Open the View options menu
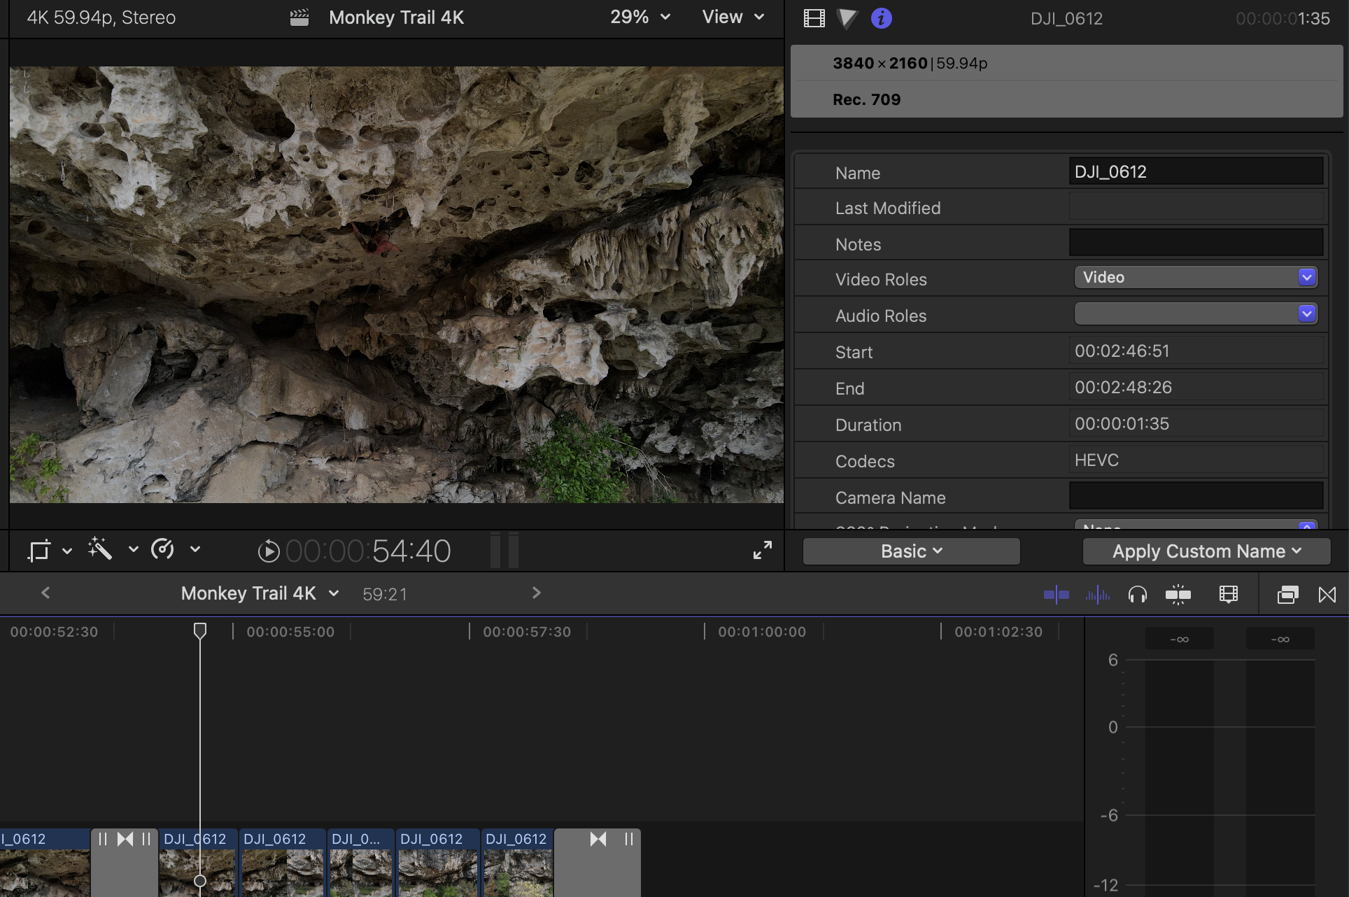This screenshot has width=1349, height=897. pyautogui.click(x=733, y=17)
